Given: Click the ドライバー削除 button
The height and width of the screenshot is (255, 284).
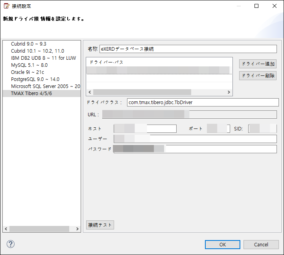Looking at the screenshot, I should coord(258,76).
